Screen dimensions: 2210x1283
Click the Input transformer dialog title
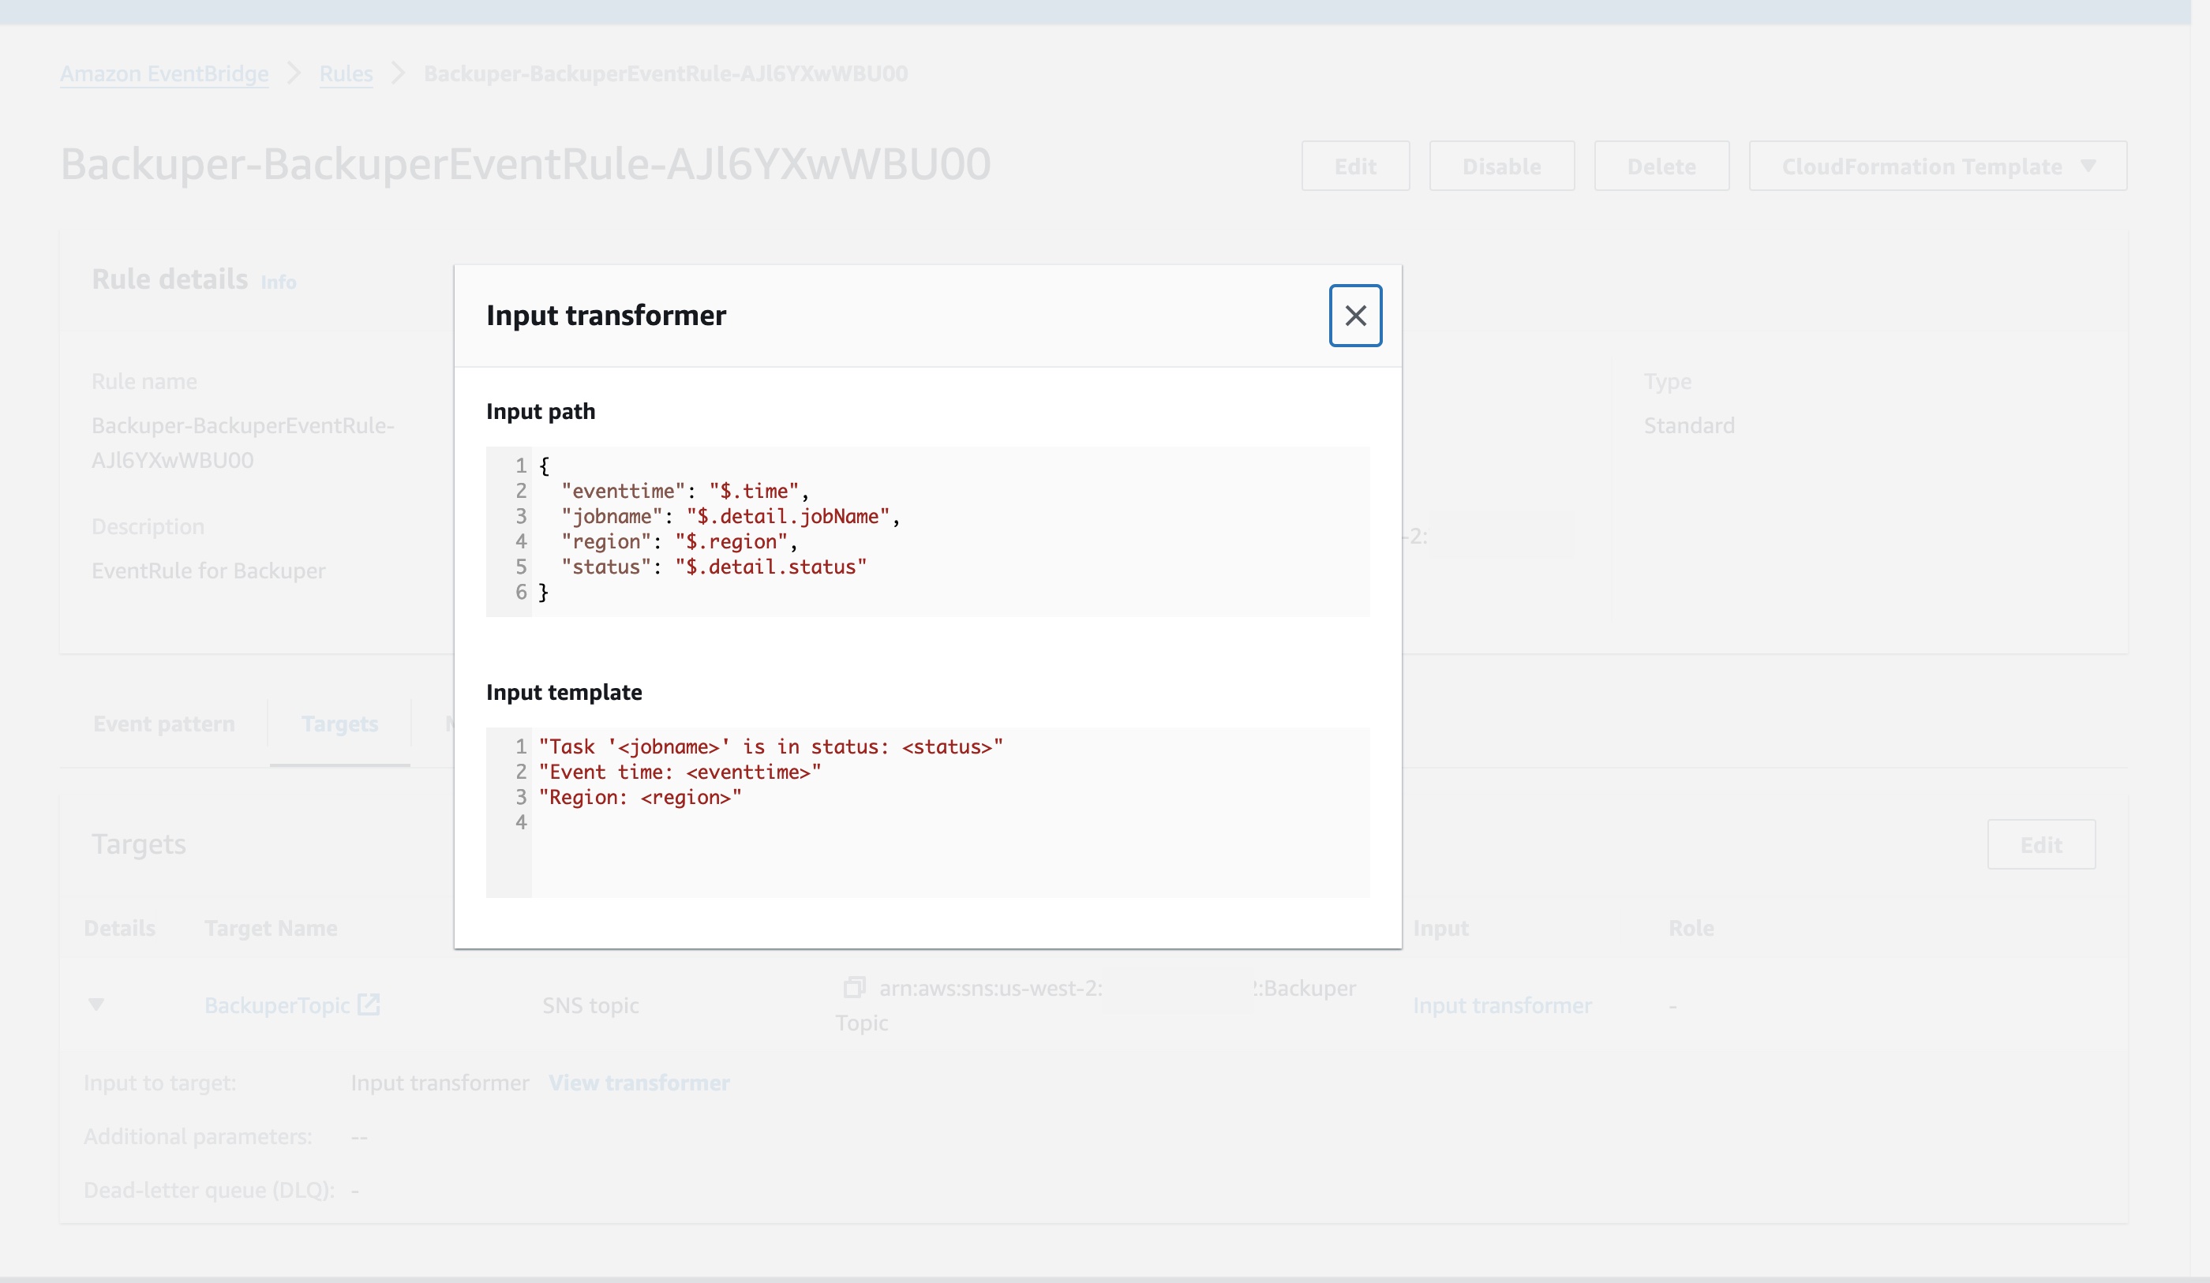[x=606, y=316]
